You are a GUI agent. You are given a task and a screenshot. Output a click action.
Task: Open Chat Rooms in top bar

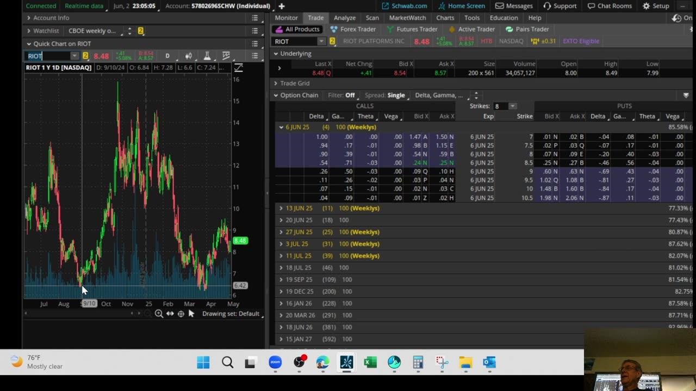pos(610,6)
